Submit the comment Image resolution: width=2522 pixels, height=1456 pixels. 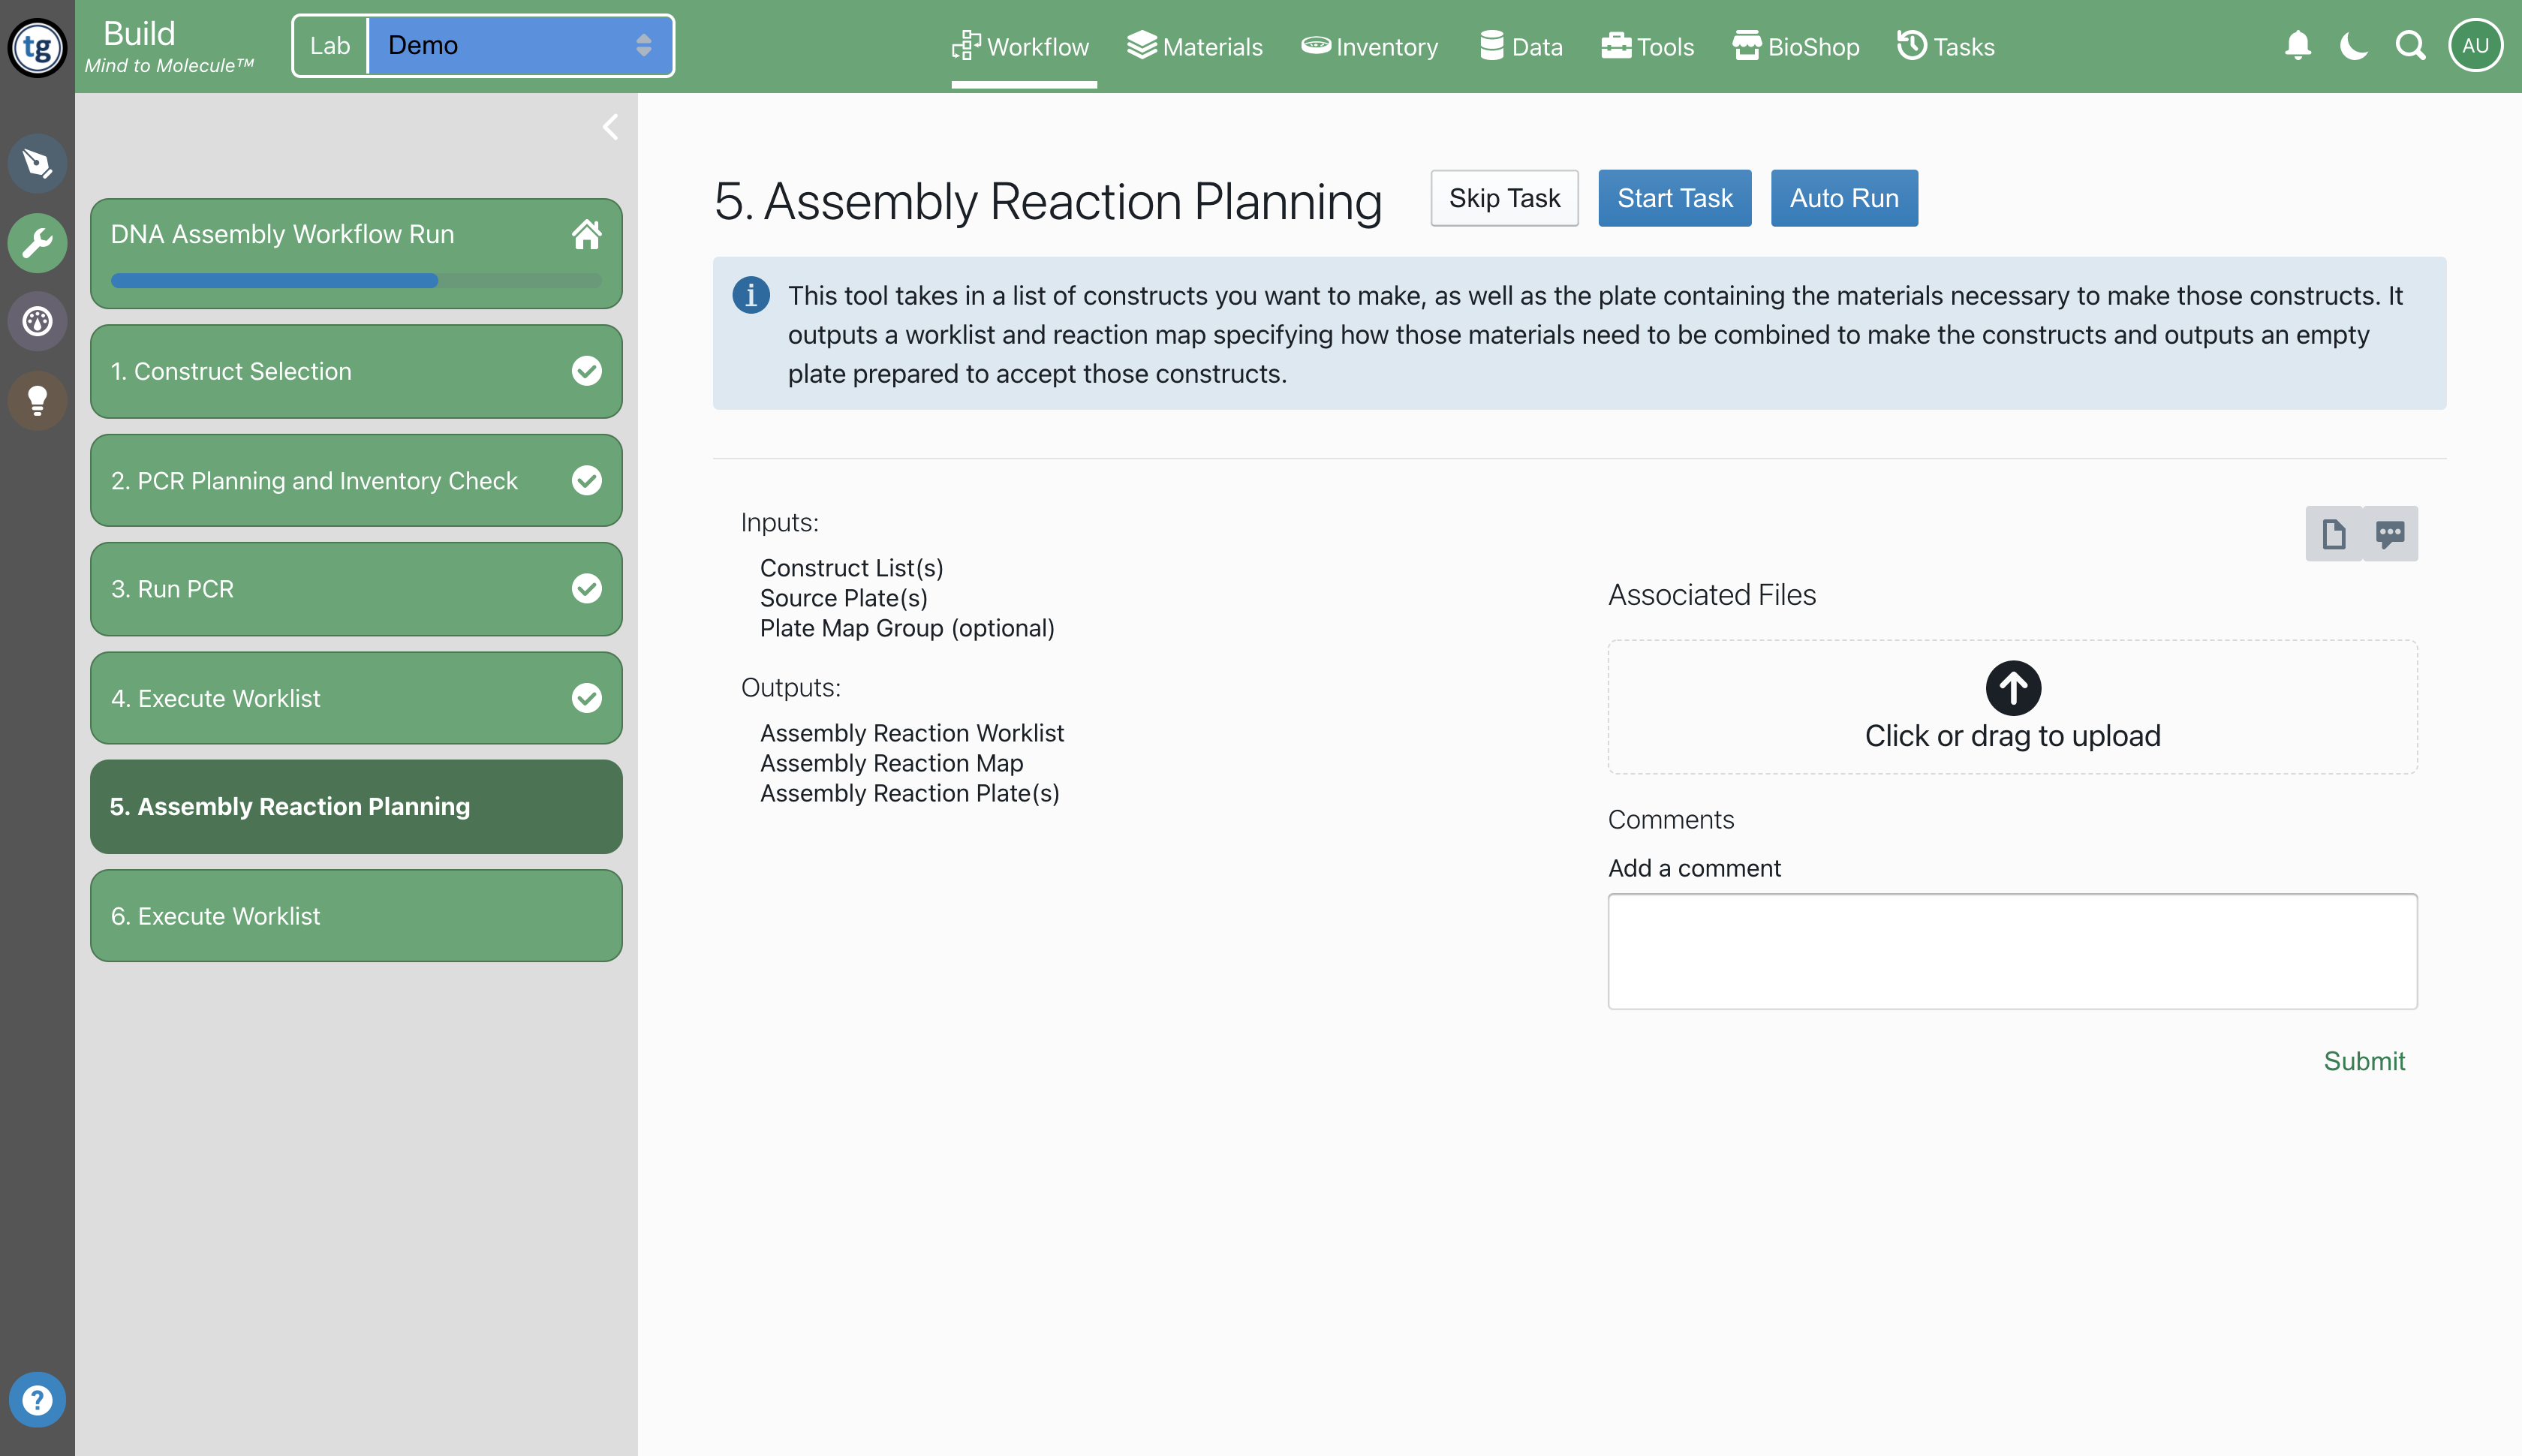pyautogui.click(x=2364, y=1061)
